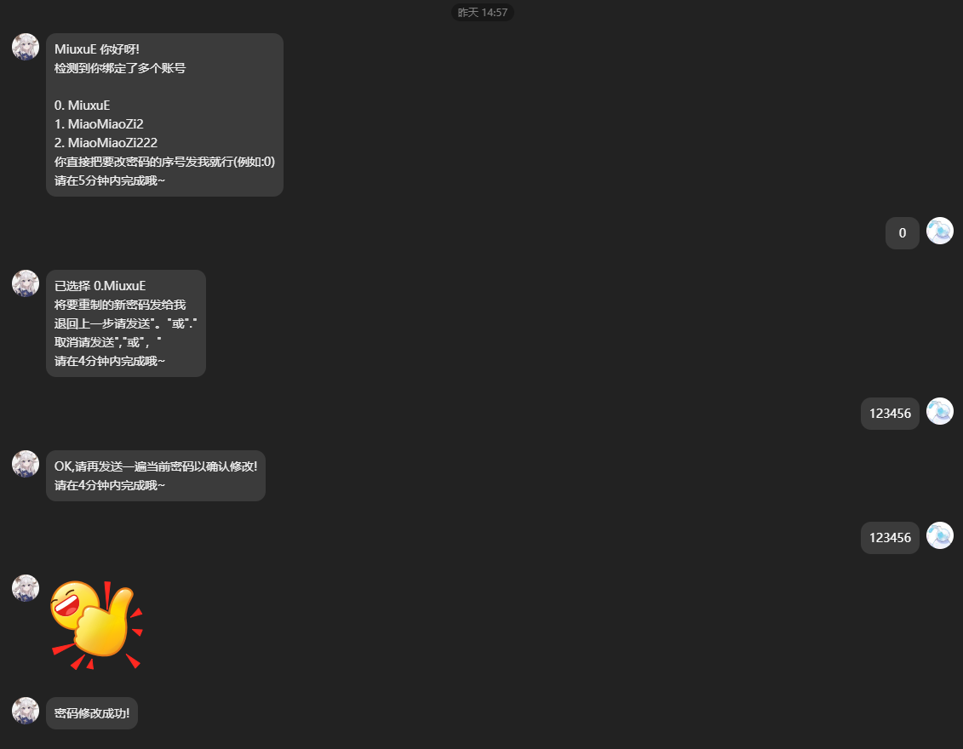
Task: Click the first '123456' message bubble
Action: pyautogui.click(x=890, y=414)
